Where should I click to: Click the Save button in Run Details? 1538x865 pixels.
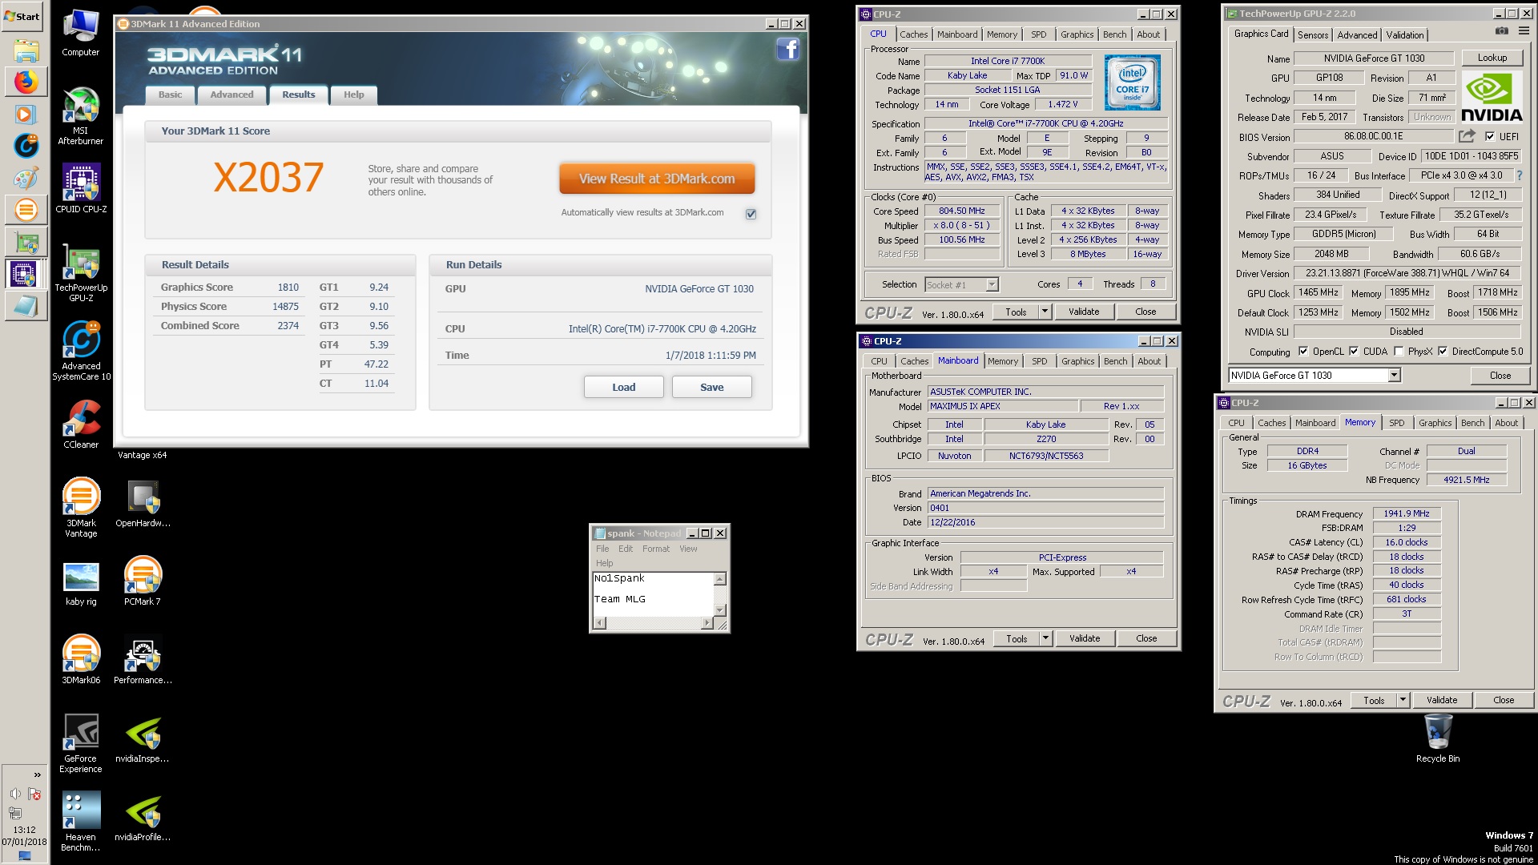click(x=711, y=387)
